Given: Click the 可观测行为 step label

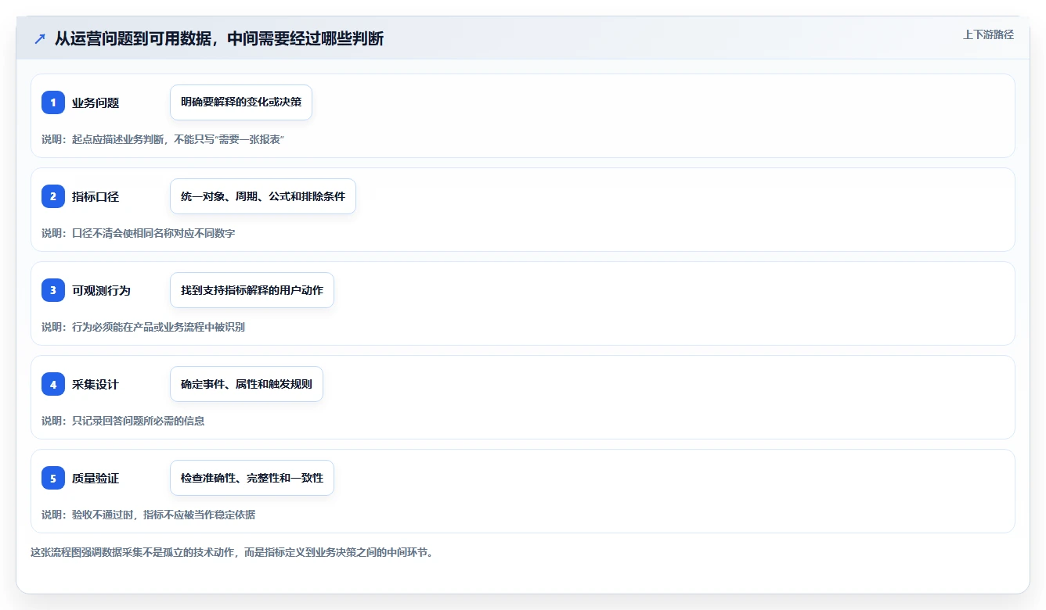Looking at the screenshot, I should click(x=101, y=290).
